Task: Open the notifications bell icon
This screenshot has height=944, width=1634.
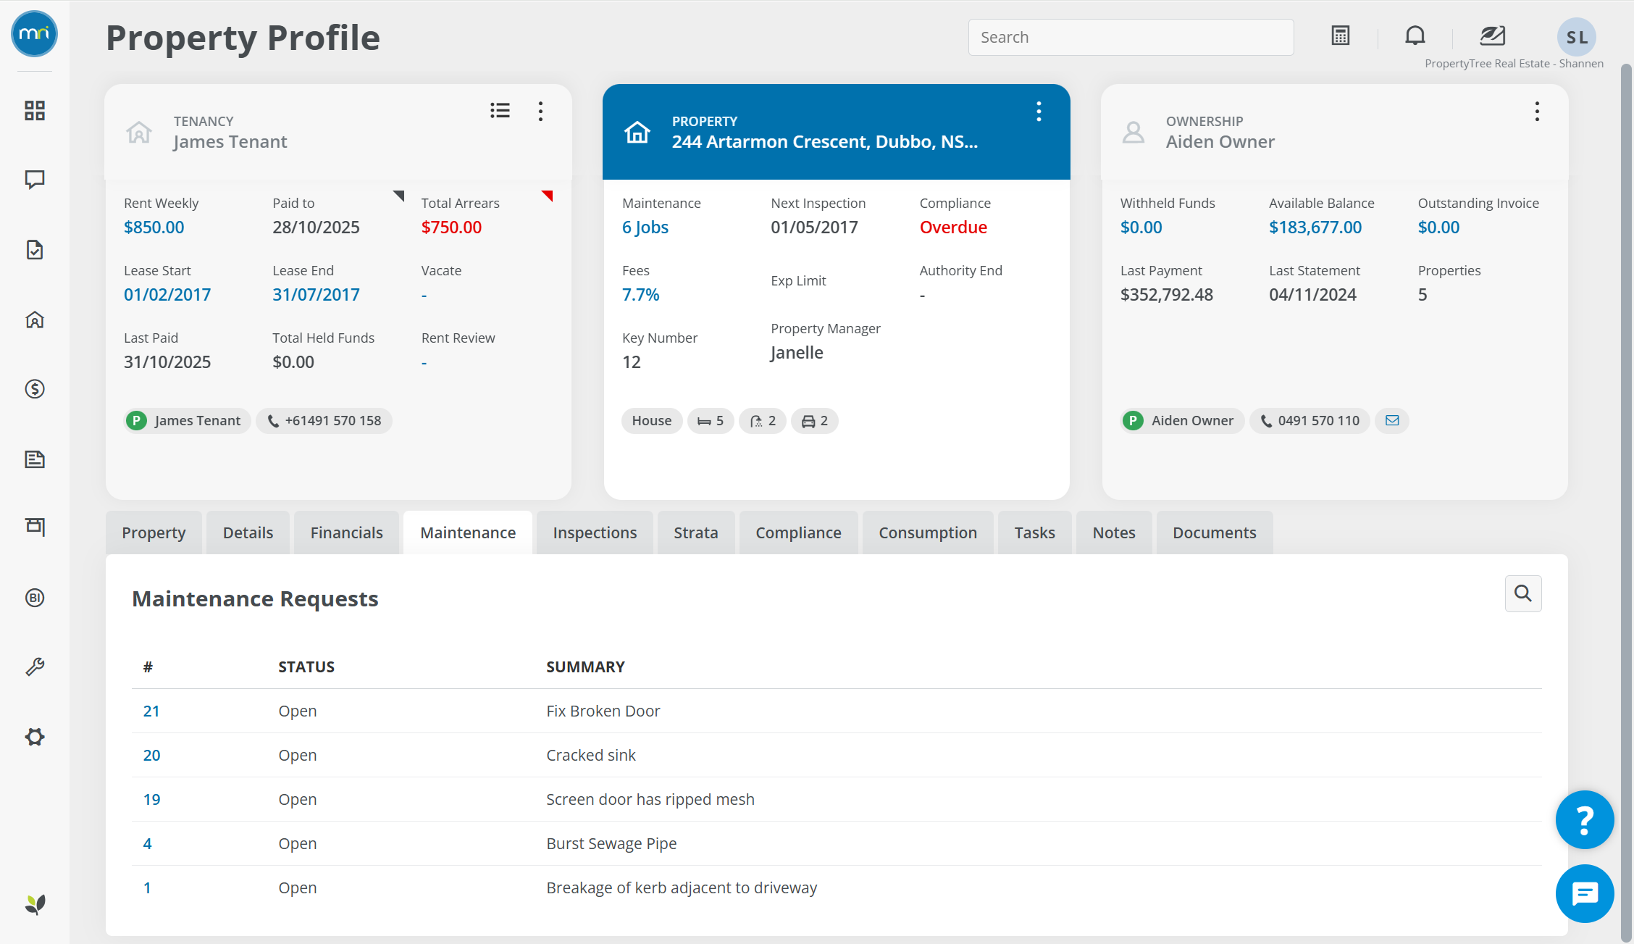Action: coord(1415,35)
